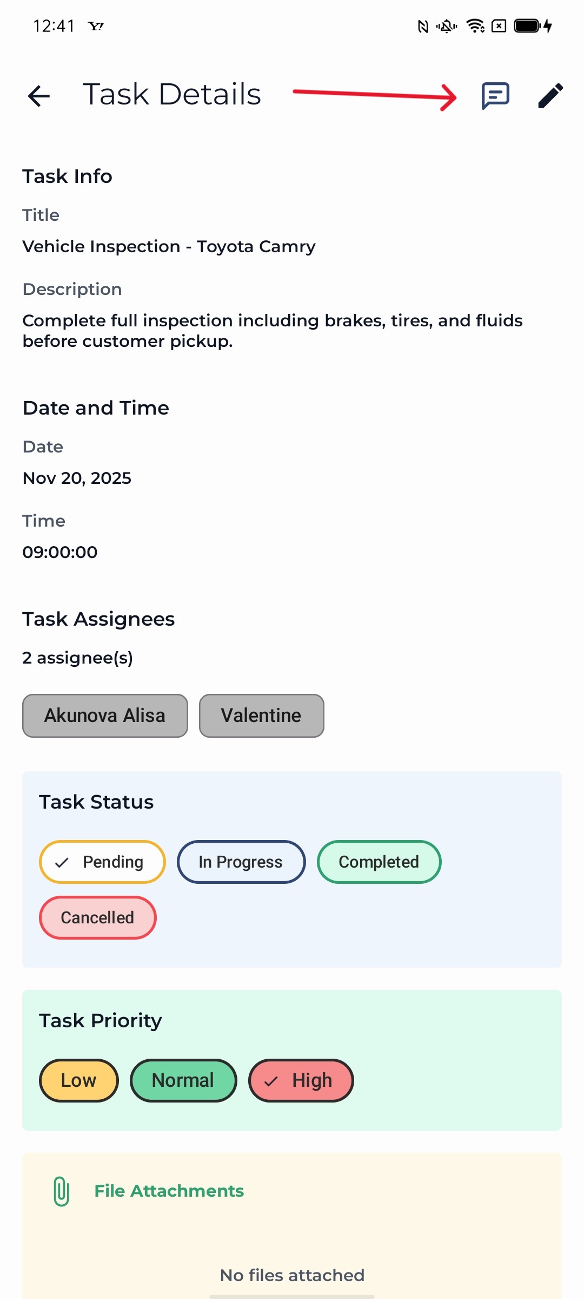
Task: Set task status to Cancelled
Action: (98, 917)
